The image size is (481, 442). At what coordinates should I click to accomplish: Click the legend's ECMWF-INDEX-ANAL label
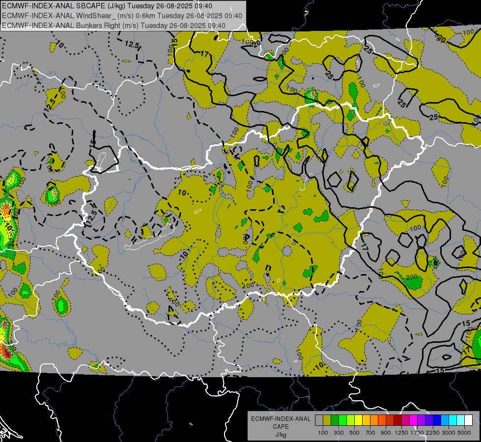(x=281, y=419)
